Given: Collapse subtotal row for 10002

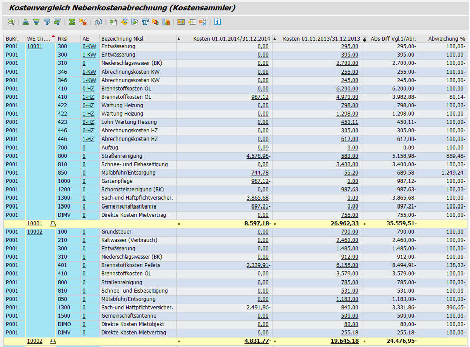Looking at the screenshot, I should (53, 341).
